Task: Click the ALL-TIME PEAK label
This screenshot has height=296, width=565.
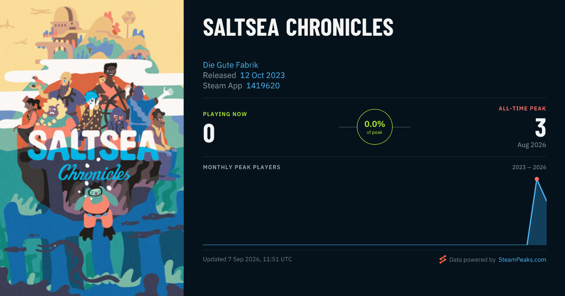Action: [522, 109]
